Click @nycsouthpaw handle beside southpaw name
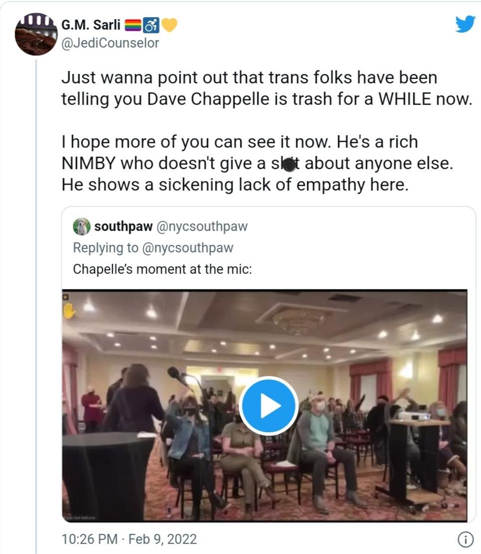This screenshot has width=481, height=554. click(202, 226)
